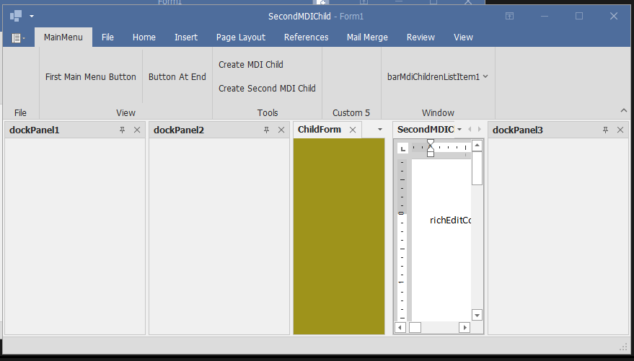Screen dimensions: 634x361
Task: Toggle auto-hide pin on dockPanel2
Action: 266,130
